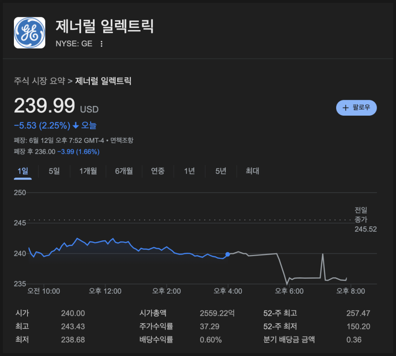This screenshot has width=396, height=356.
Task: Click the NYSE: GE ticker label
Action: coord(74,44)
